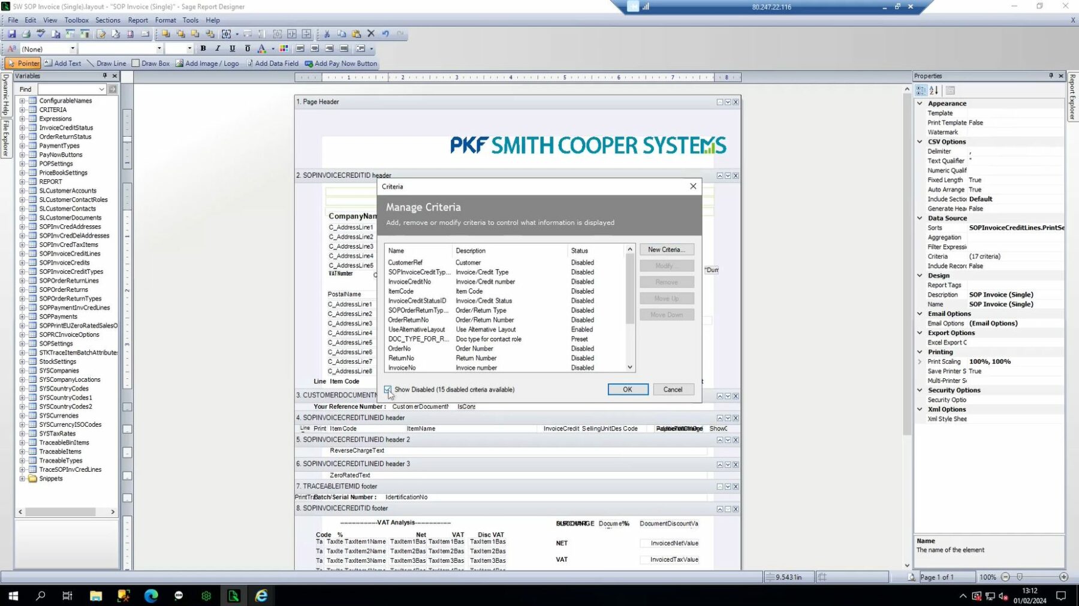This screenshot has height=606, width=1079.
Task: Toggle Overline formatting
Action: [x=247, y=49]
